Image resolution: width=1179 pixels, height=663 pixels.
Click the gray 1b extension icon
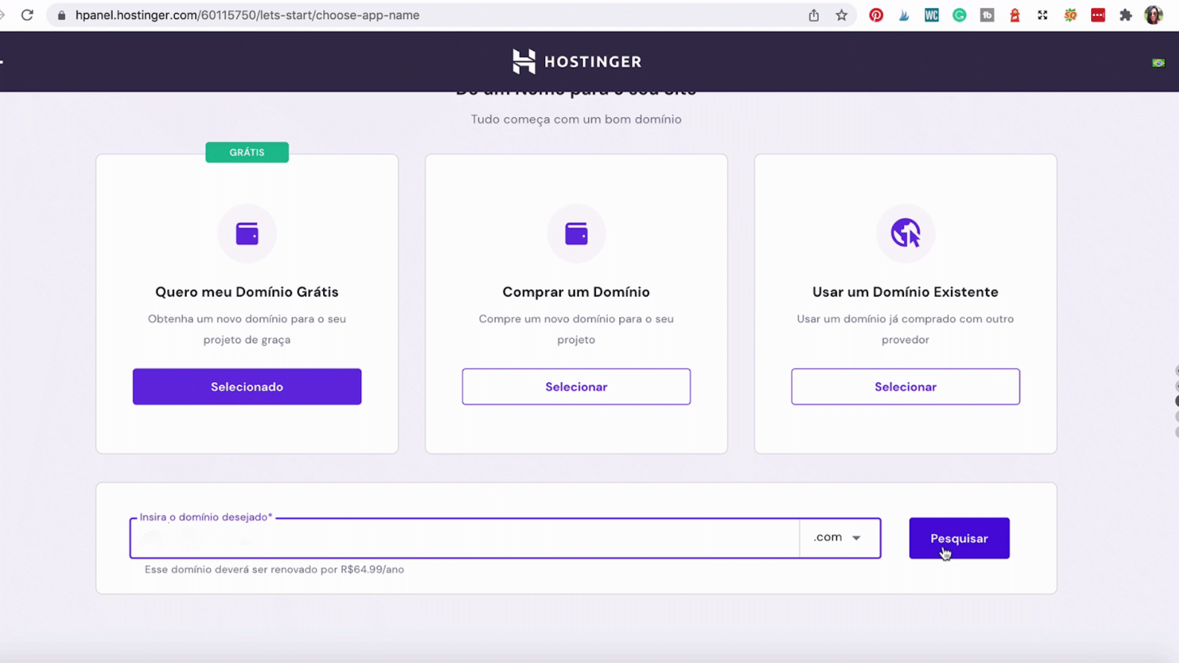pyautogui.click(x=987, y=15)
